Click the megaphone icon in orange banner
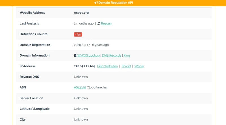This screenshot has width=226, height=125. [96, 3]
